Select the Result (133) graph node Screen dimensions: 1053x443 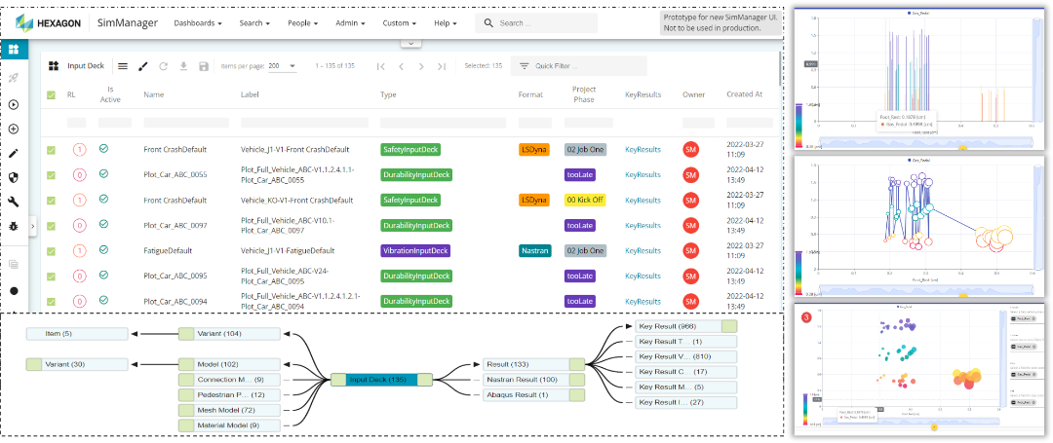point(534,364)
